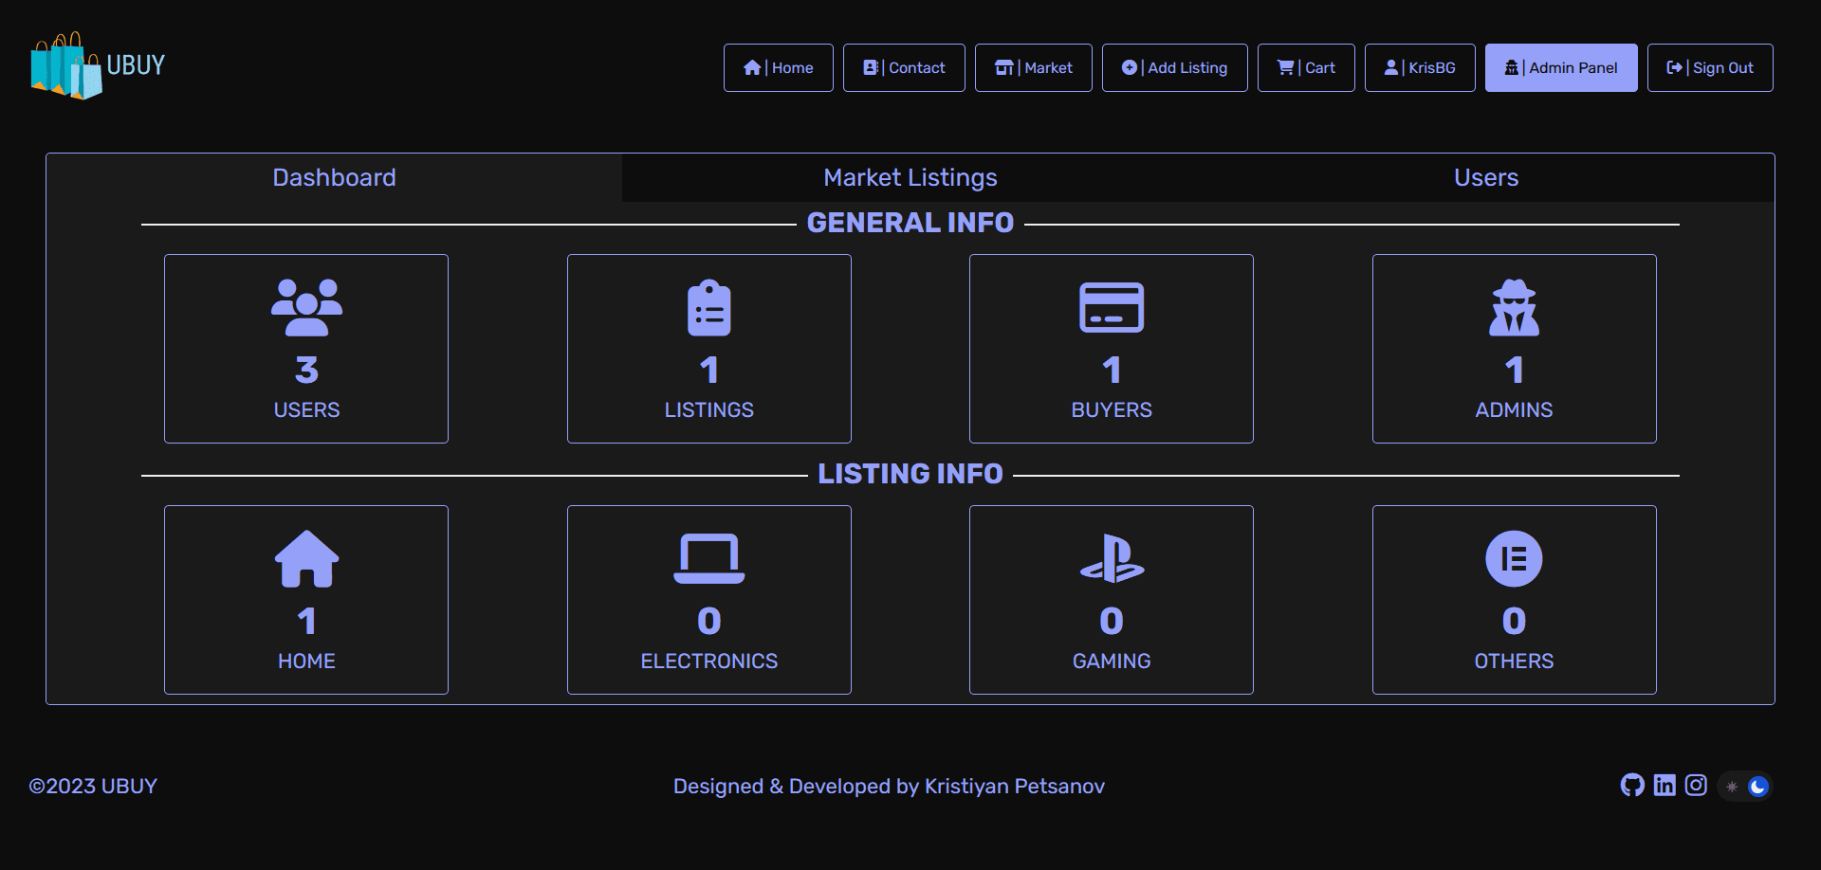Click the Contact card icon
The image size is (1821, 870).
pos(871,67)
